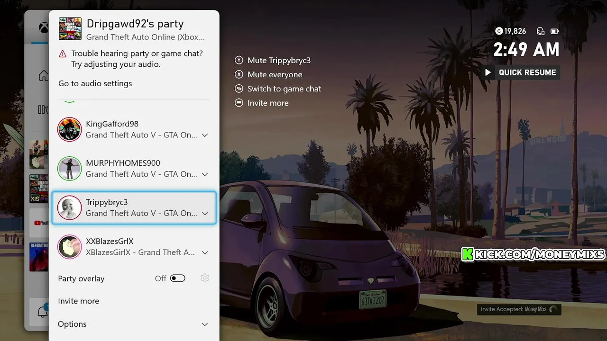Image resolution: width=607 pixels, height=341 pixels.
Task: Click the QUICK RESUME label
Action: 527,72
